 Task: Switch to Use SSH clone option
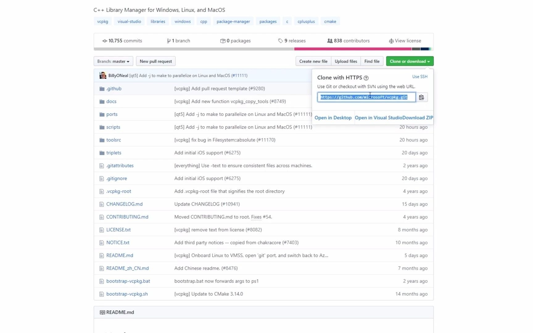420,77
